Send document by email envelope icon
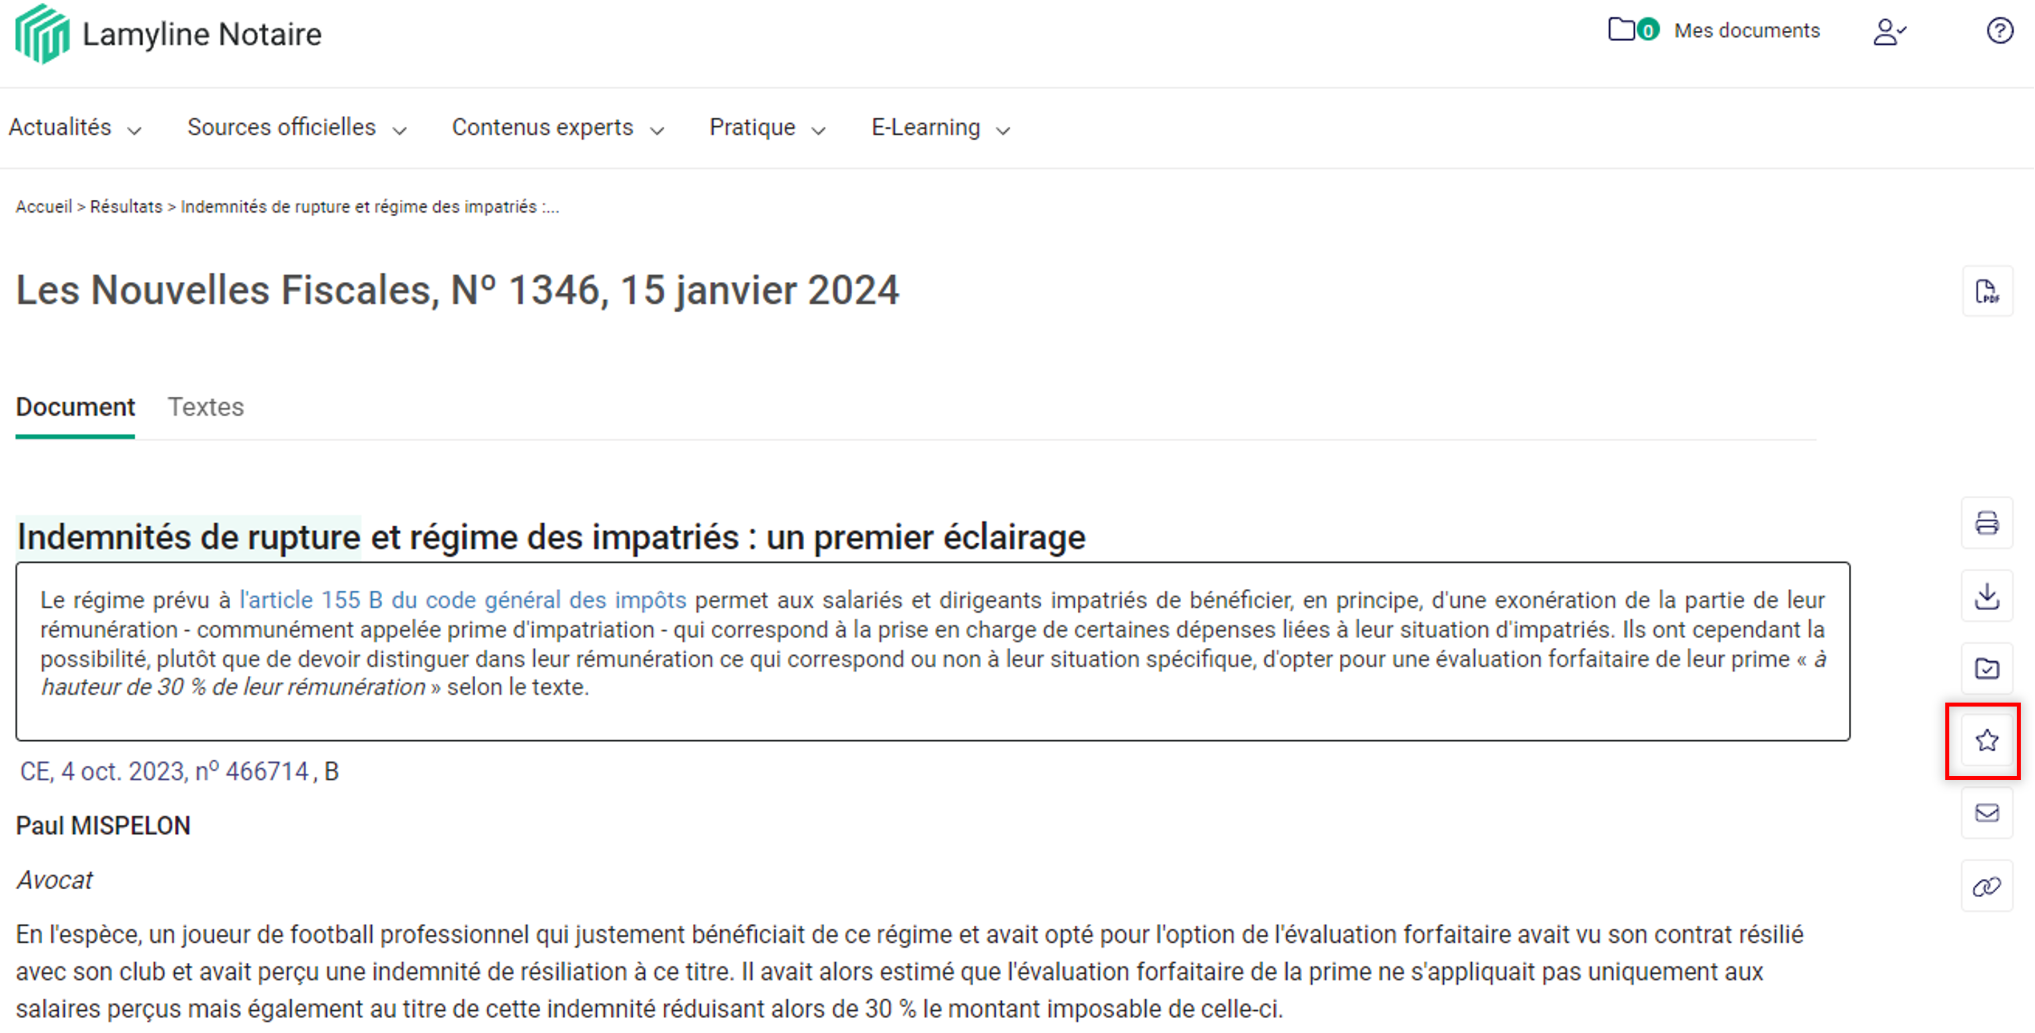Viewport: 2035px width, 1033px height. [1987, 813]
